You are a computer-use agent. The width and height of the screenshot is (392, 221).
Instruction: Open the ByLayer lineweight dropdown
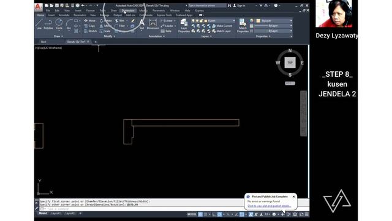(291, 26)
